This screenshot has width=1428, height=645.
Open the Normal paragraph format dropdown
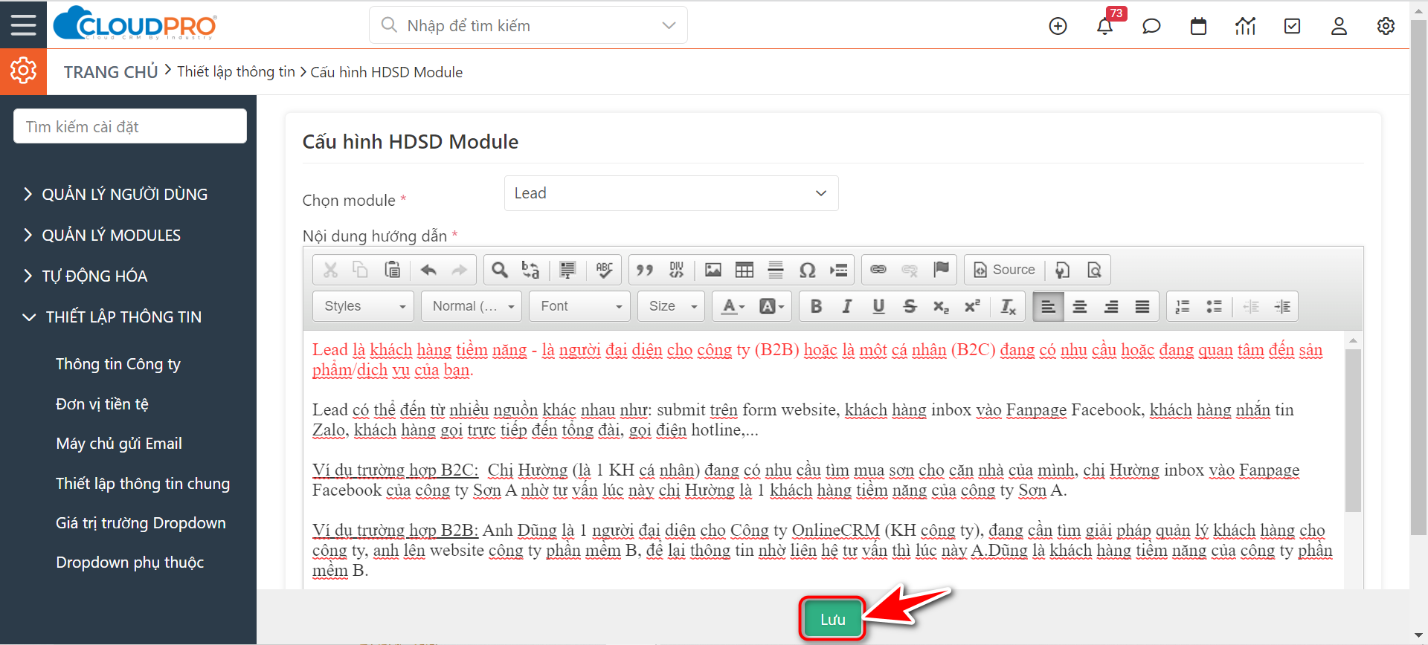[472, 306]
